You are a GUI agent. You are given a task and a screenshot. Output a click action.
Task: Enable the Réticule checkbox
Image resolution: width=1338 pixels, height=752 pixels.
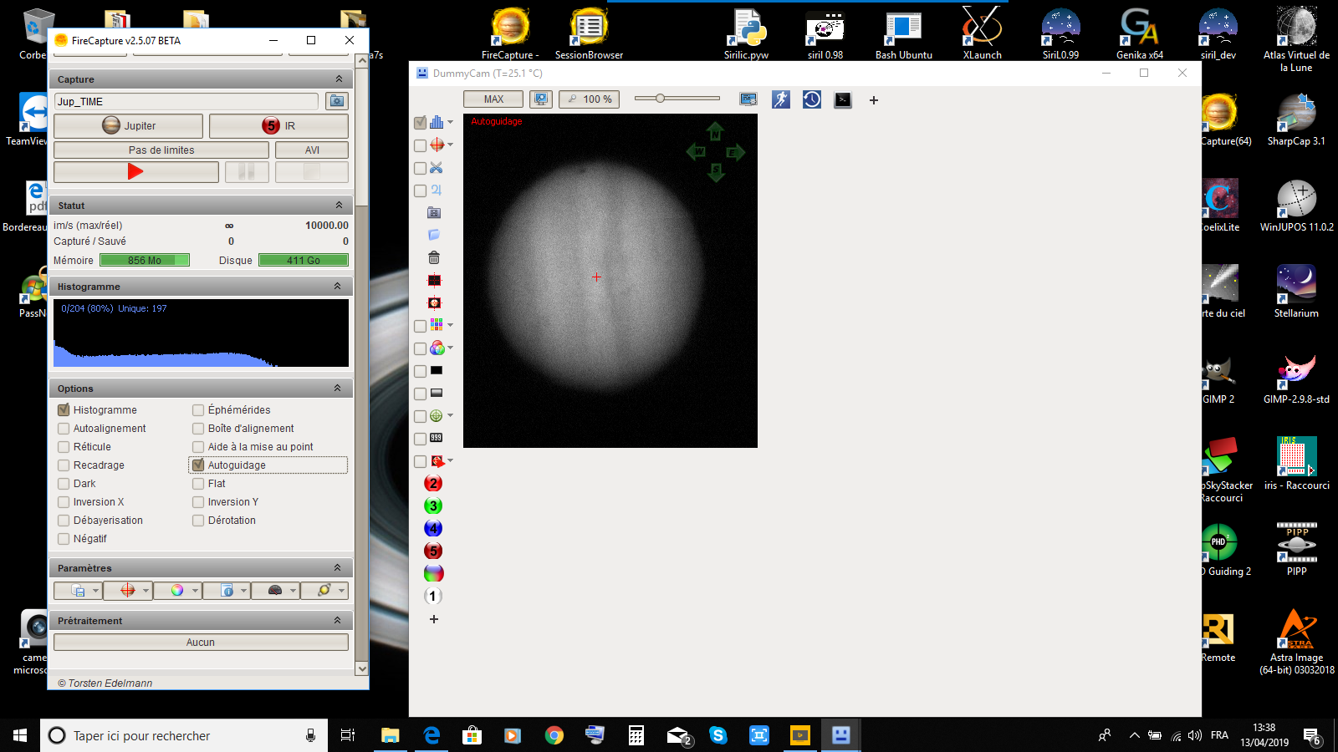pos(64,447)
